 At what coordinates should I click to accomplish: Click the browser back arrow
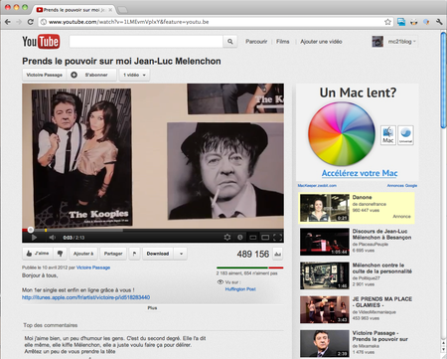(8, 22)
